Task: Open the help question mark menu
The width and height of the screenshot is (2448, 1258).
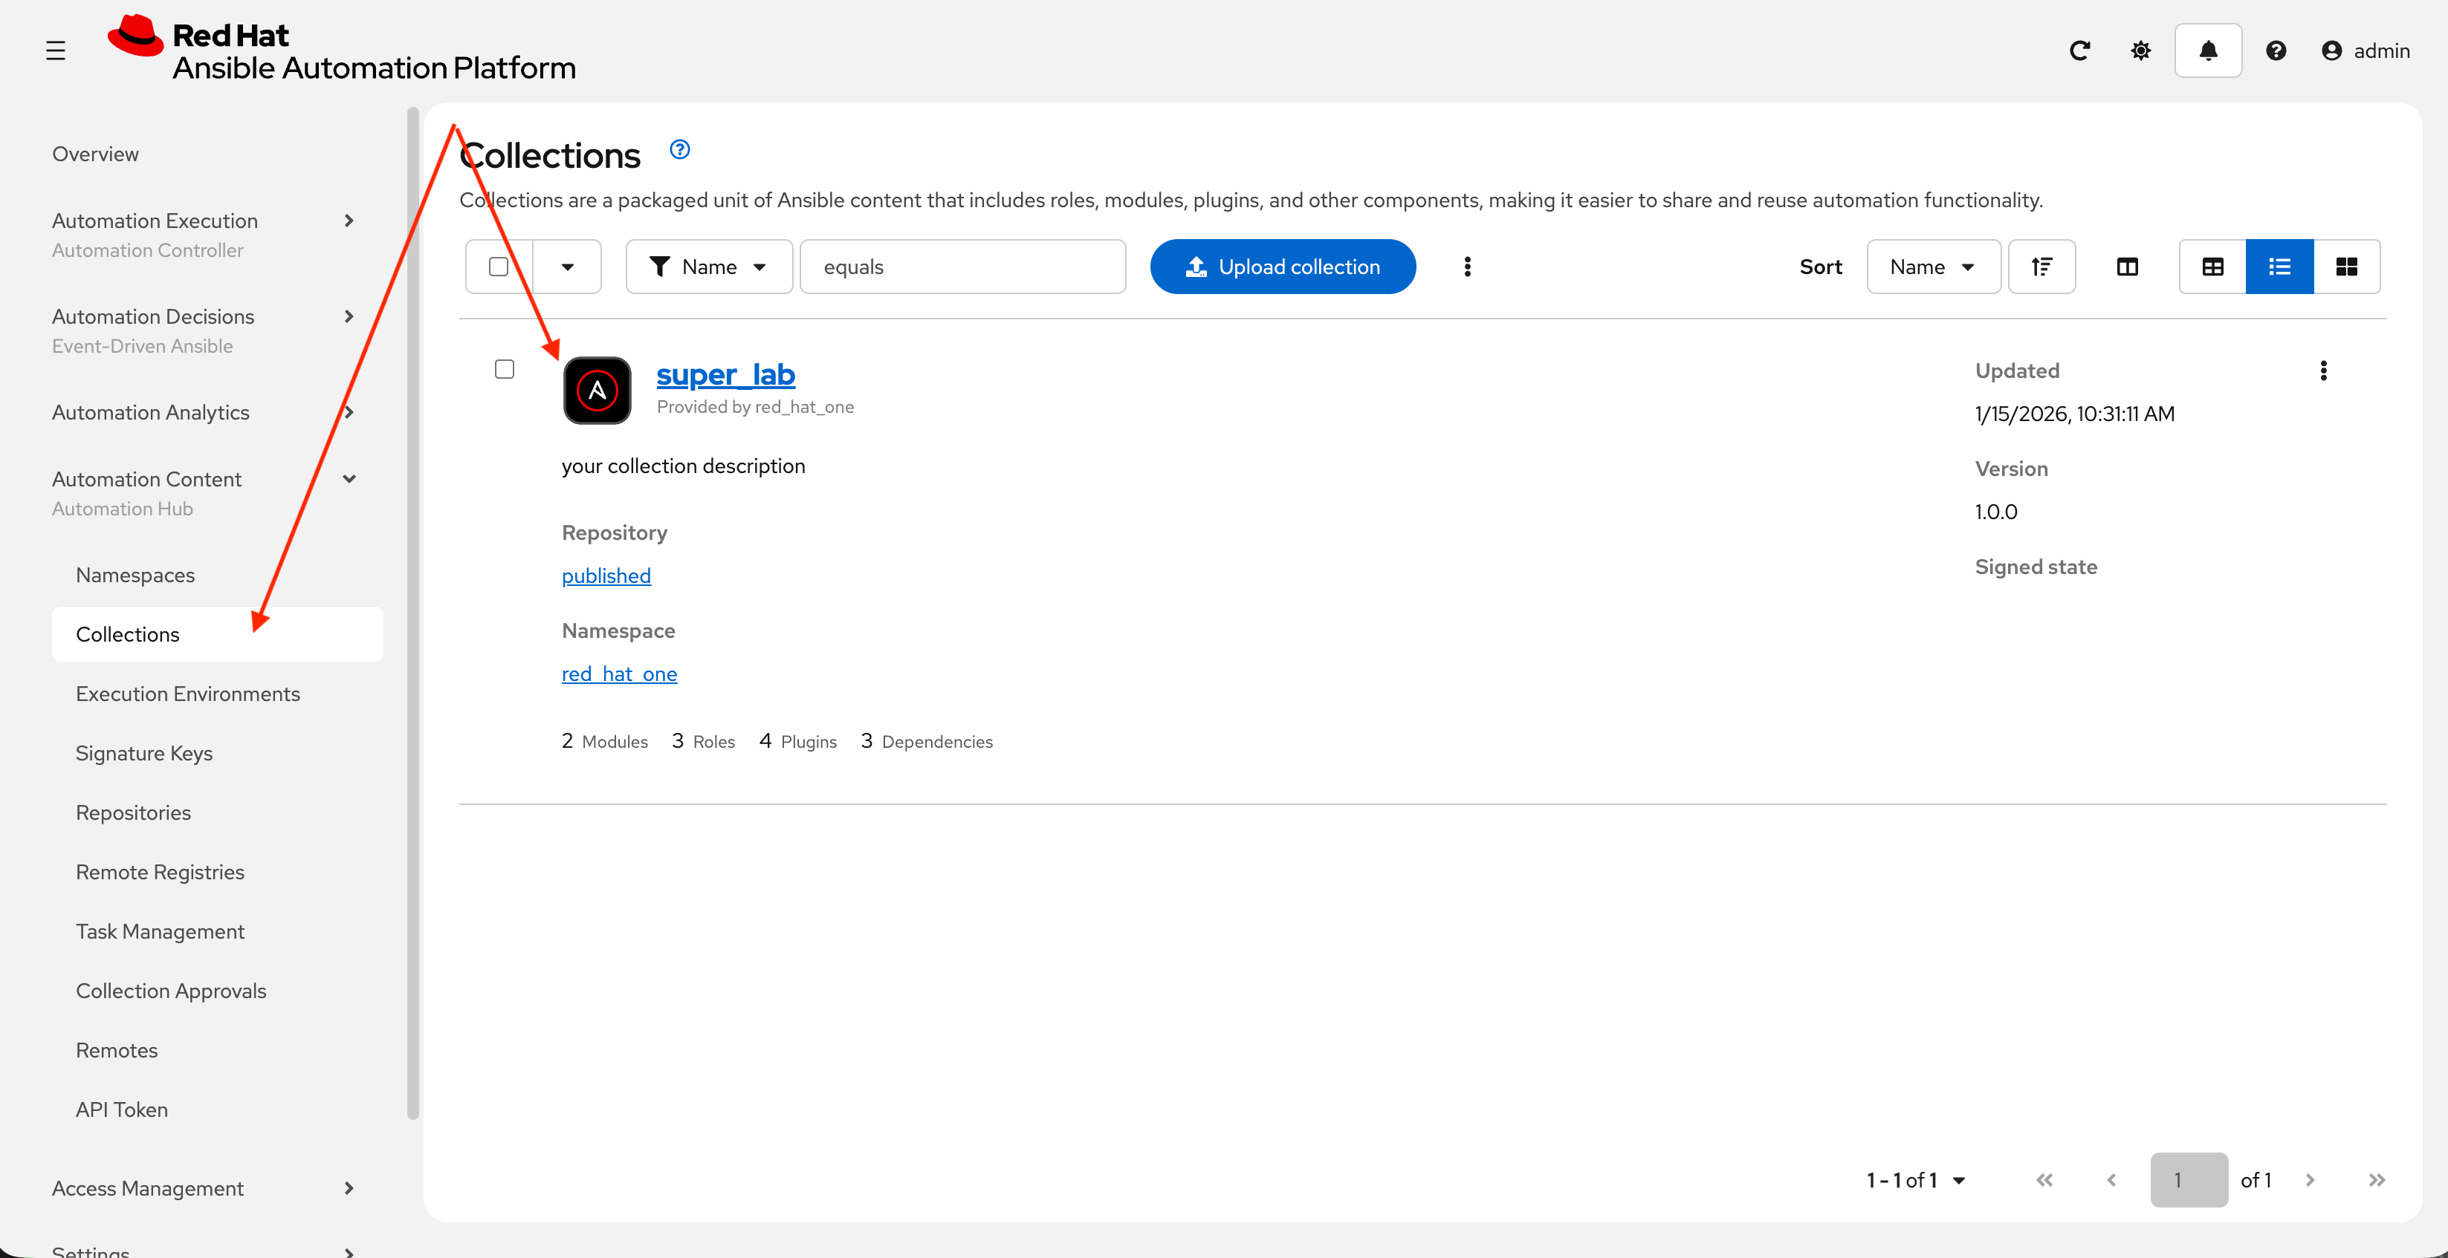Action: coord(2275,50)
